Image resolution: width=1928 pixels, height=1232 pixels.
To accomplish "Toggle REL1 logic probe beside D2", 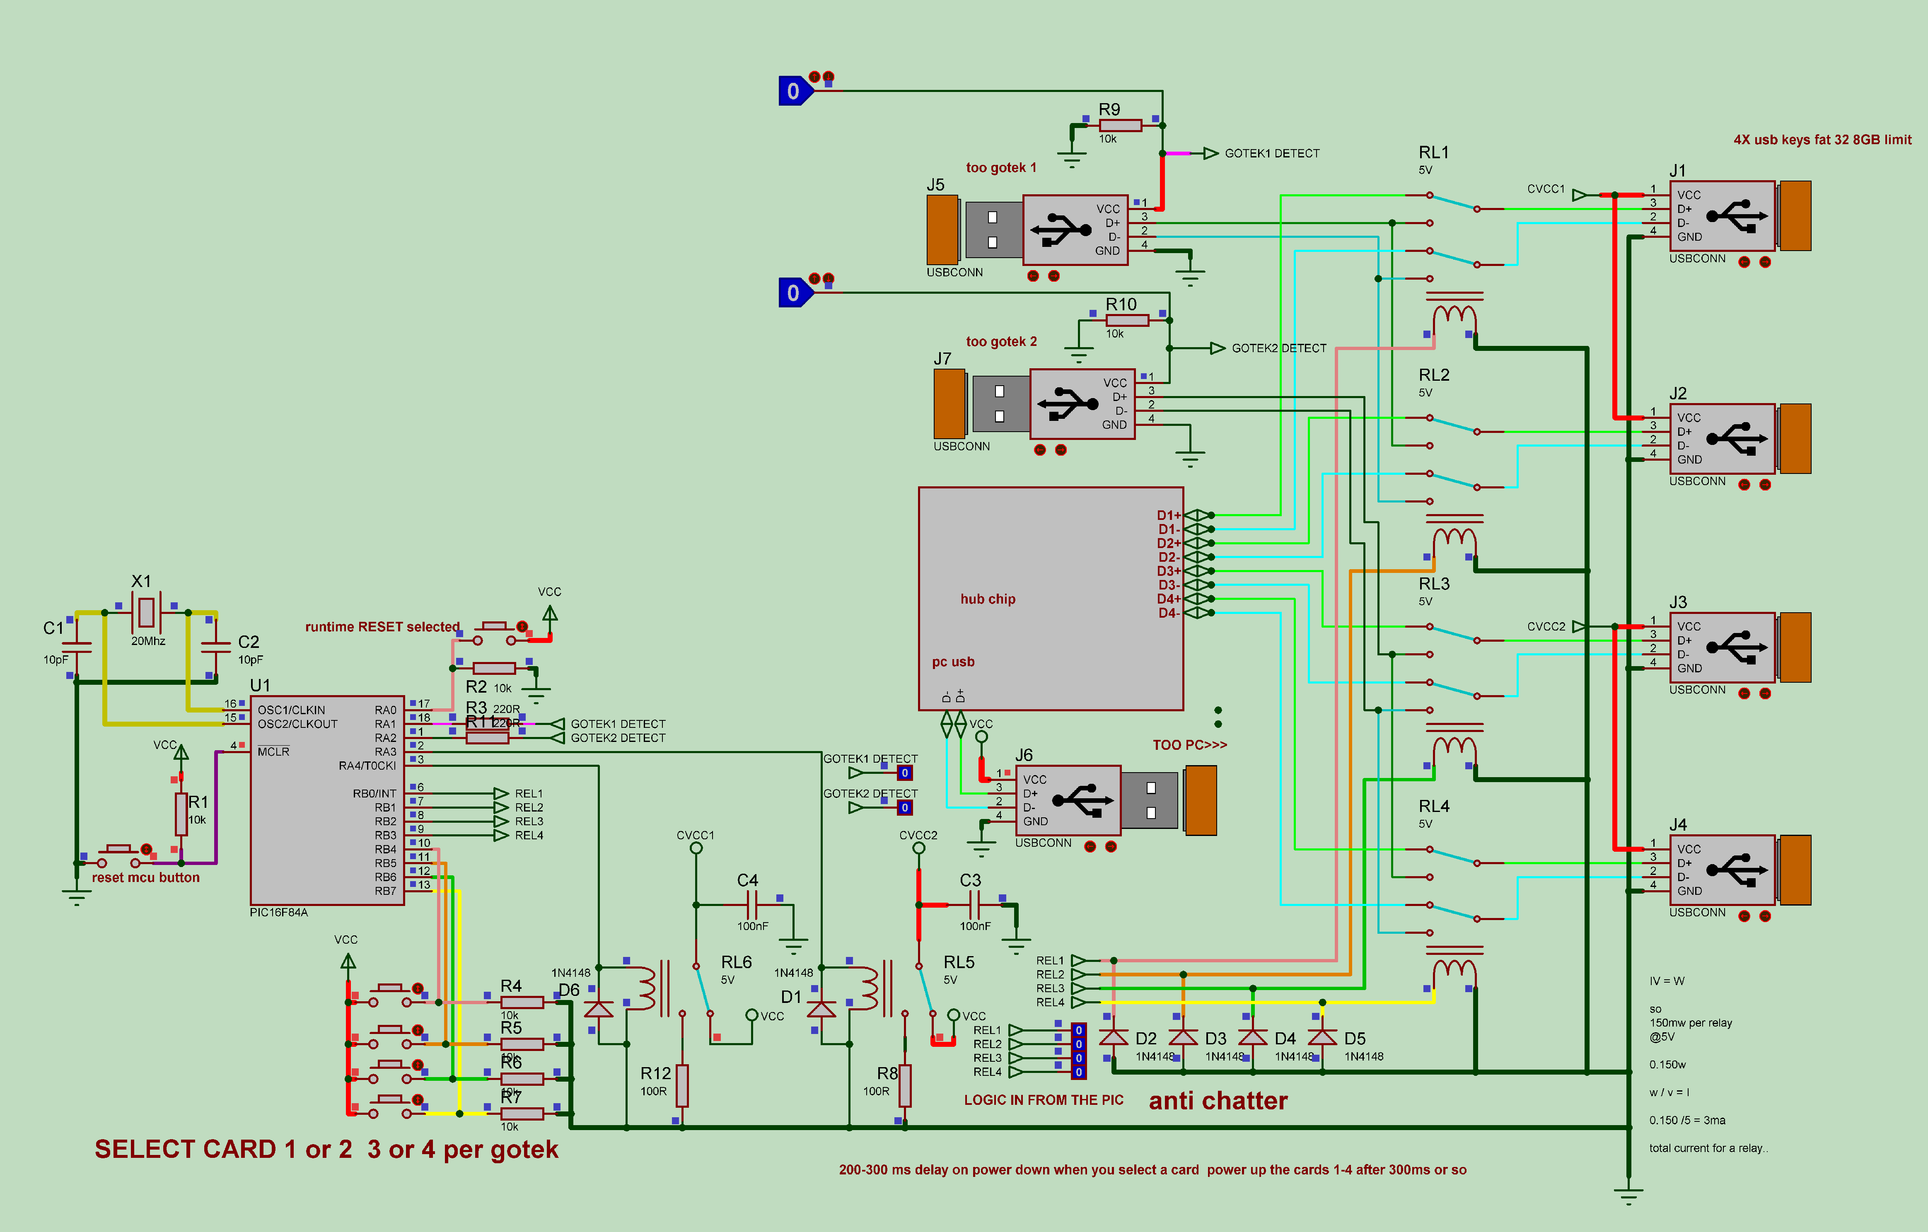I will click(x=1078, y=1030).
